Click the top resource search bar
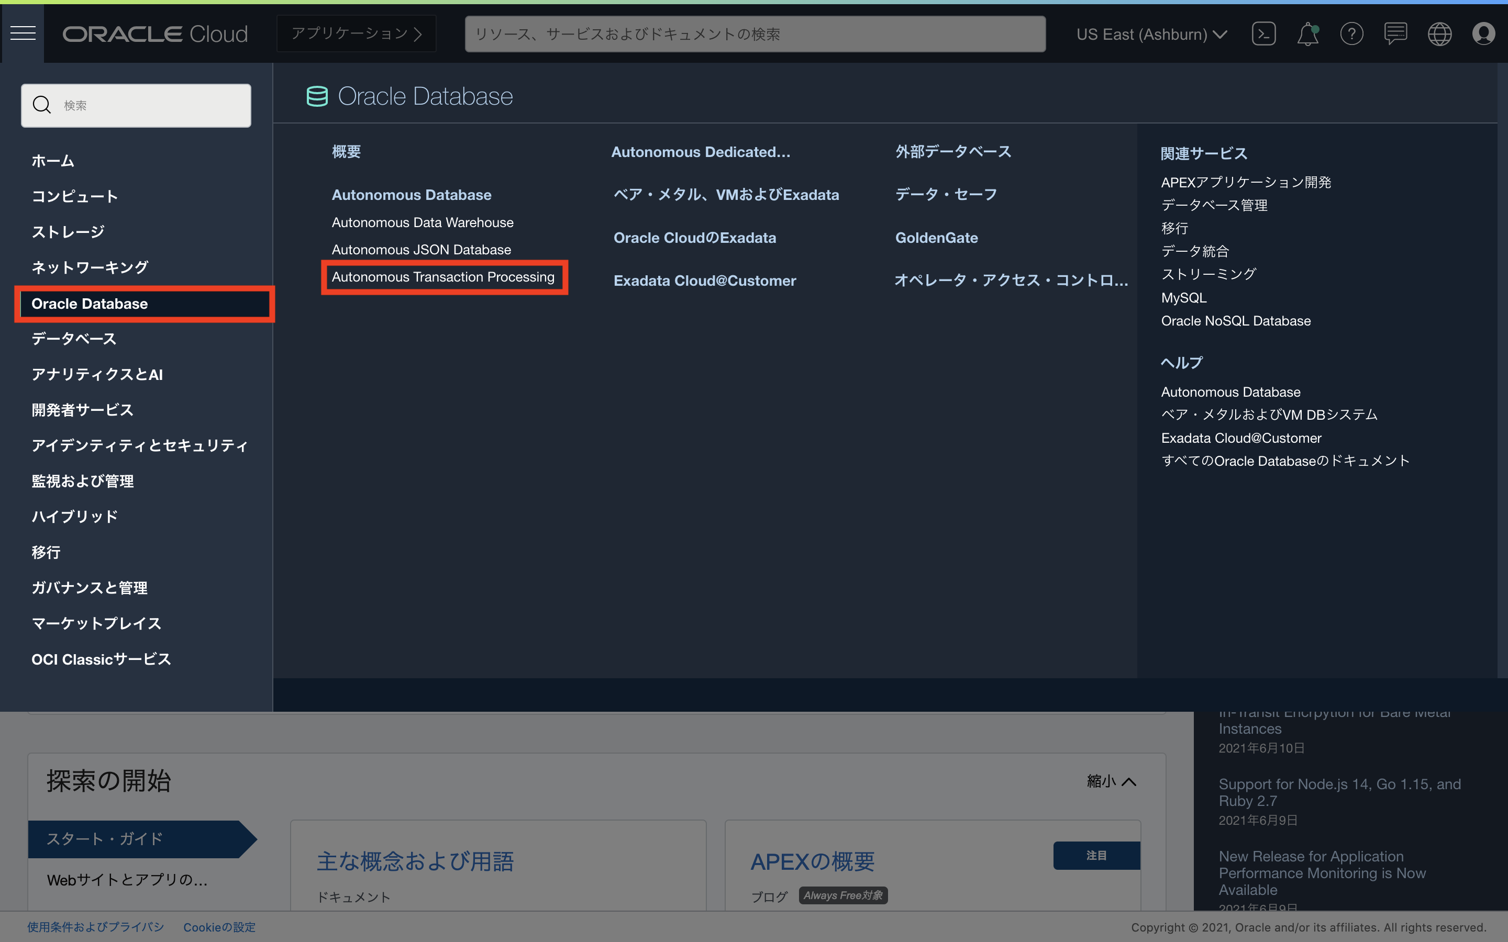1508x942 pixels. [755, 34]
